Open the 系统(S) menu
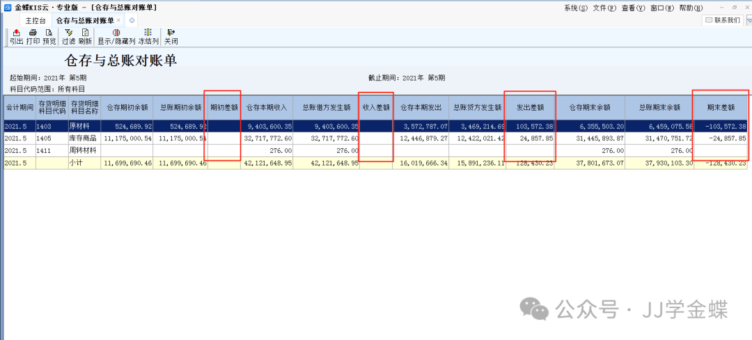The height and width of the screenshot is (340, 752). [x=576, y=8]
